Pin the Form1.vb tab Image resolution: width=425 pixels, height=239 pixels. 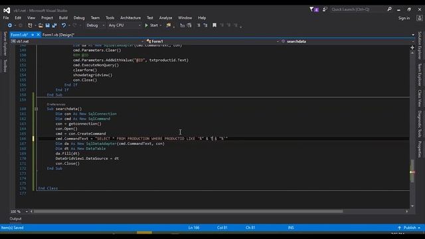pos(33,35)
